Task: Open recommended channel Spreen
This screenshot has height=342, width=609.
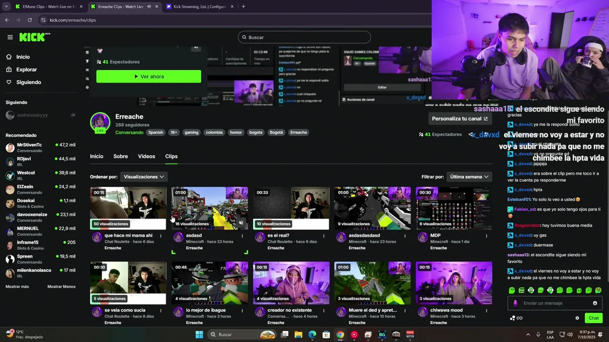Action: coord(40,259)
